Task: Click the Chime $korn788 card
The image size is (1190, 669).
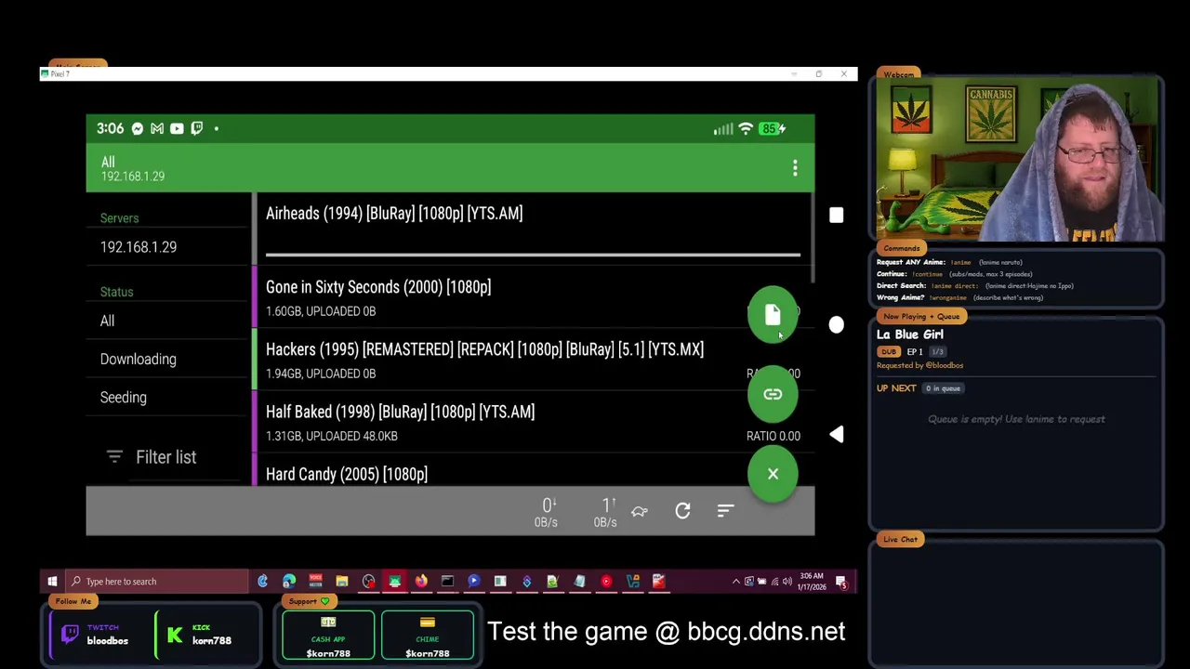Action: click(428, 636)
